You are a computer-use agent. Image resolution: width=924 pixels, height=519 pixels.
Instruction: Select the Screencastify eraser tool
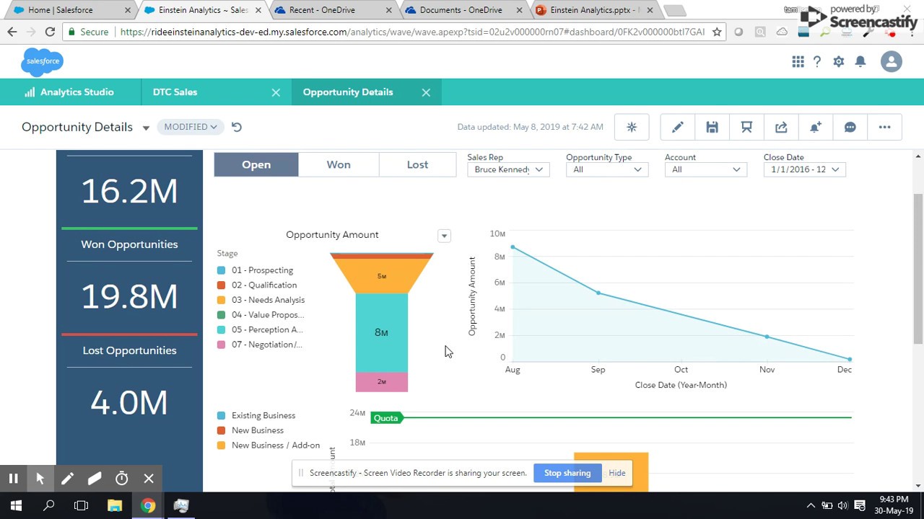pos(95,479)
